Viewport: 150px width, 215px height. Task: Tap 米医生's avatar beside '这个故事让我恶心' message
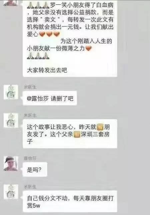pyautogui.click(x=11, y=121)
